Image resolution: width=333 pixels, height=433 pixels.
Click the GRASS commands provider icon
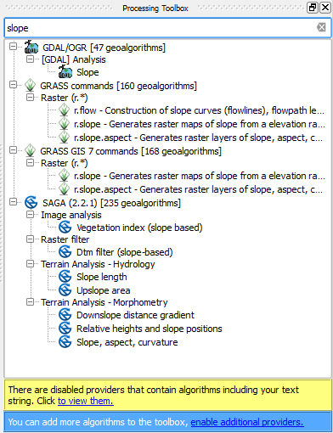pos(30,86)
